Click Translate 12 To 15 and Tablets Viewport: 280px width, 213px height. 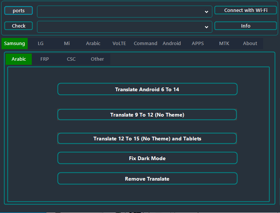coord(147,139)
